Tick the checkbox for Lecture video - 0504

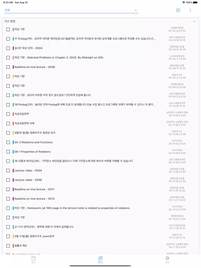8,171
